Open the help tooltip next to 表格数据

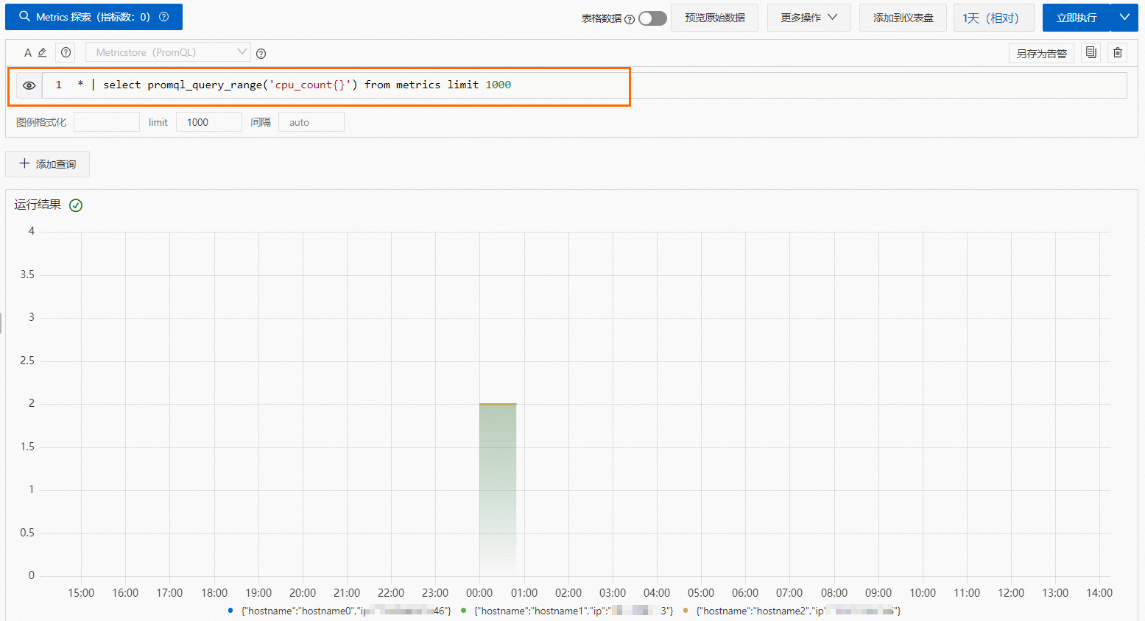coord(630,19)
